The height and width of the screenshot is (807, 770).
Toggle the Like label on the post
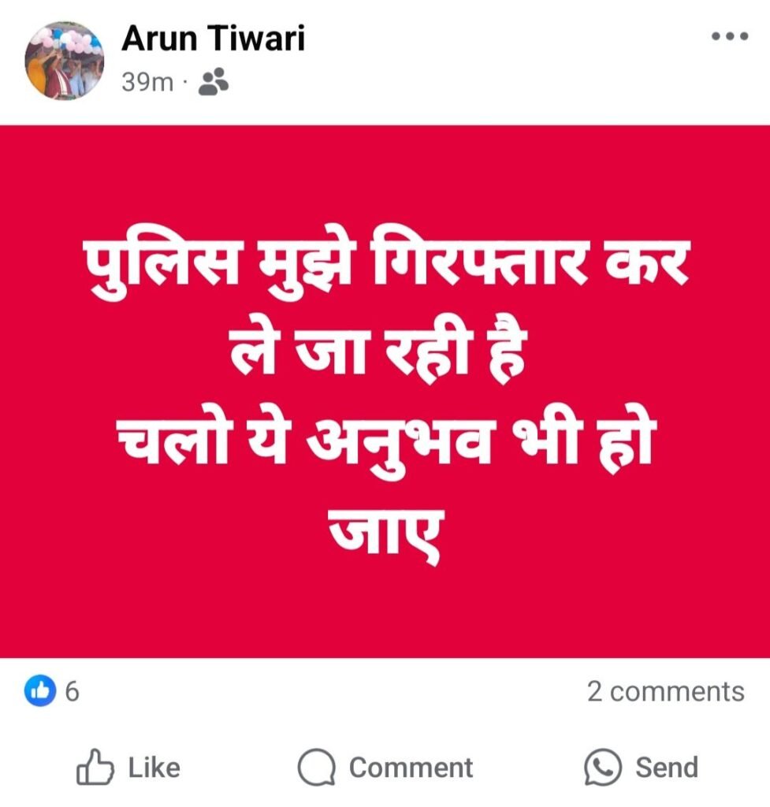(x=154, y=768)
